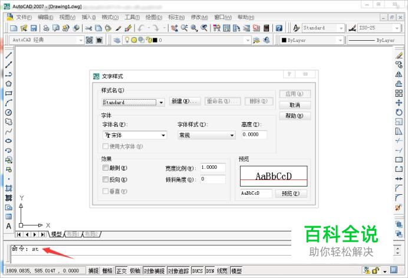The height and width of the screenshot is (278, 408).
Task: Click the black layer color swatch
Action: 155,40
